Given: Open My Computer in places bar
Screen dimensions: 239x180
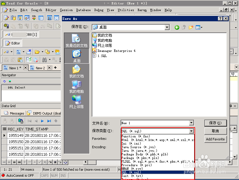Looking at the screenshot, I should (x=77, y=87).
